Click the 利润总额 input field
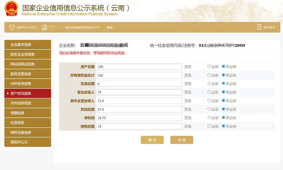283x170 pixels. 139,109
